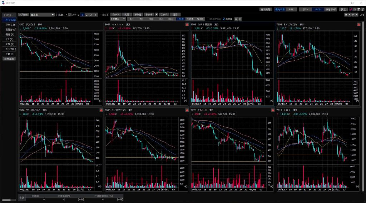
Task: Open the 設定 settings button
Action: tap(343, 9)
